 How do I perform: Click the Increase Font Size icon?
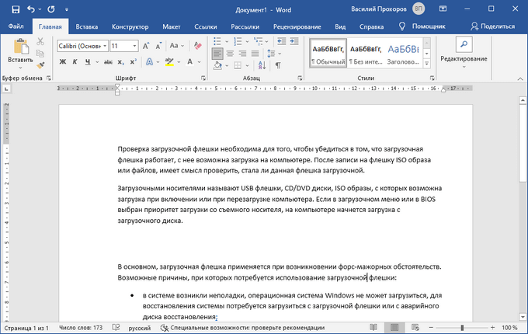(147, 46)
